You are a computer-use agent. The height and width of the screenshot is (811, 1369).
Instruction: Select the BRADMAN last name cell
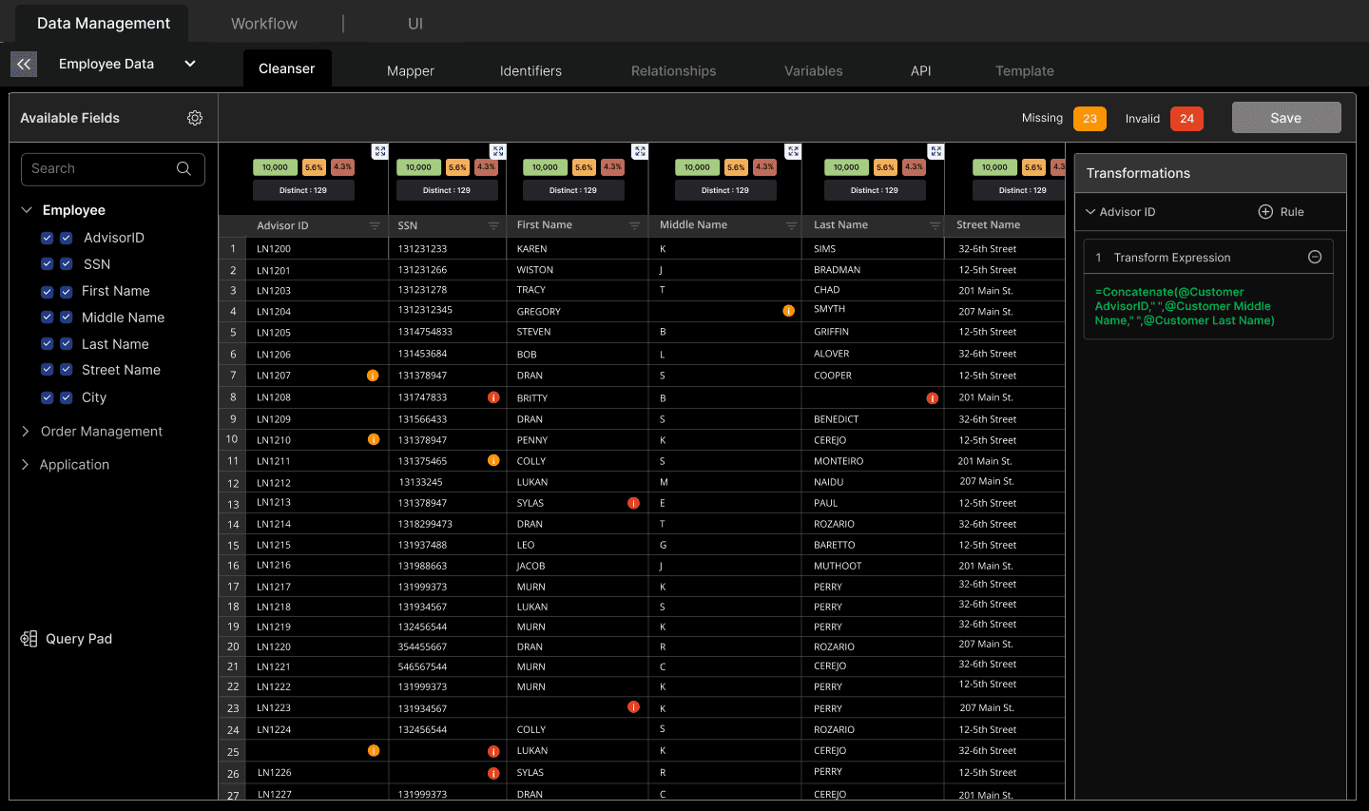(873, 270)
